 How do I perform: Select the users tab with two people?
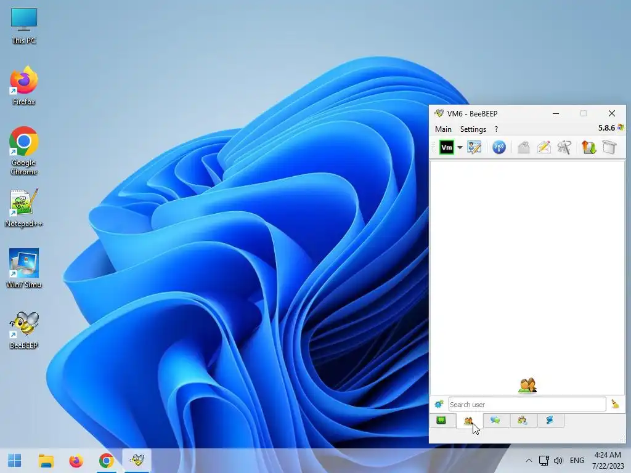click(x=468, y=421)
